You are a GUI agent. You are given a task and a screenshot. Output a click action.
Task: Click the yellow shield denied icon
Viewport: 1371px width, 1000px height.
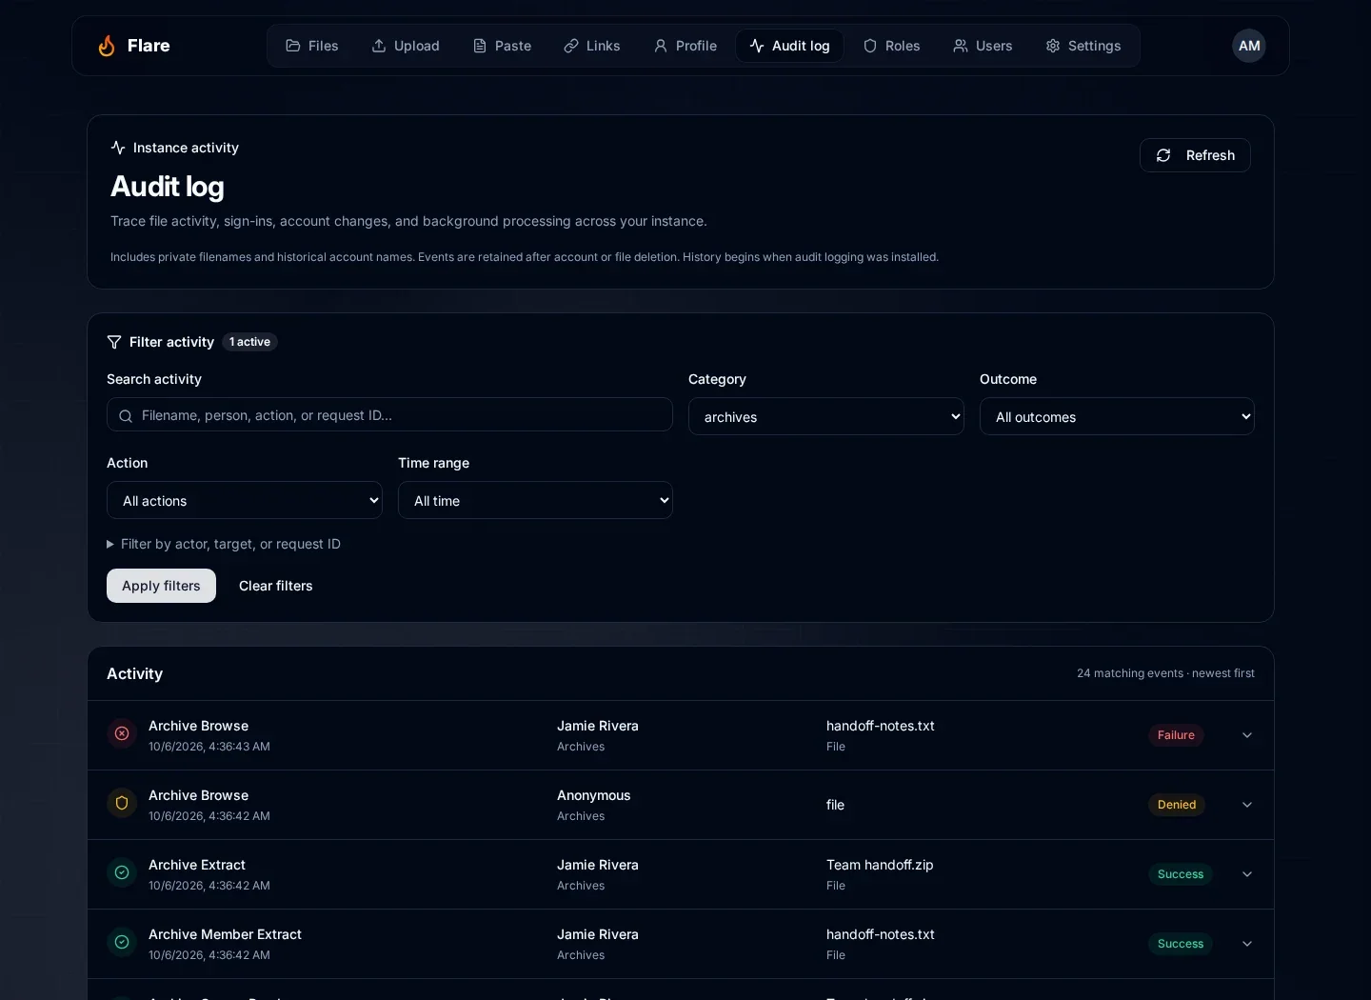point(122,804)
